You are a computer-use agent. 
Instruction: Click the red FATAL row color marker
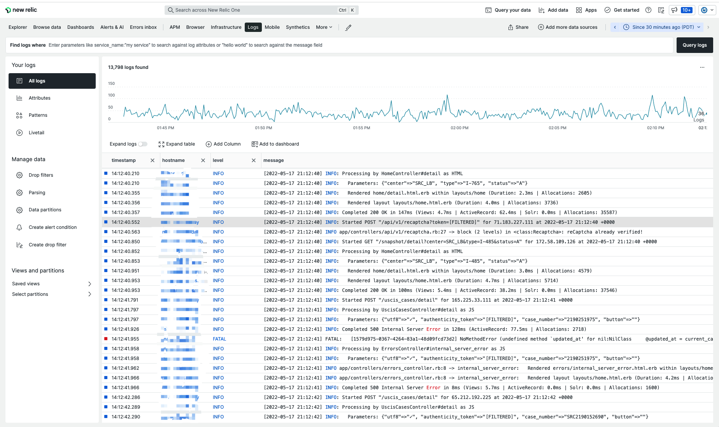pyautogui.click(x=106, y=339)
